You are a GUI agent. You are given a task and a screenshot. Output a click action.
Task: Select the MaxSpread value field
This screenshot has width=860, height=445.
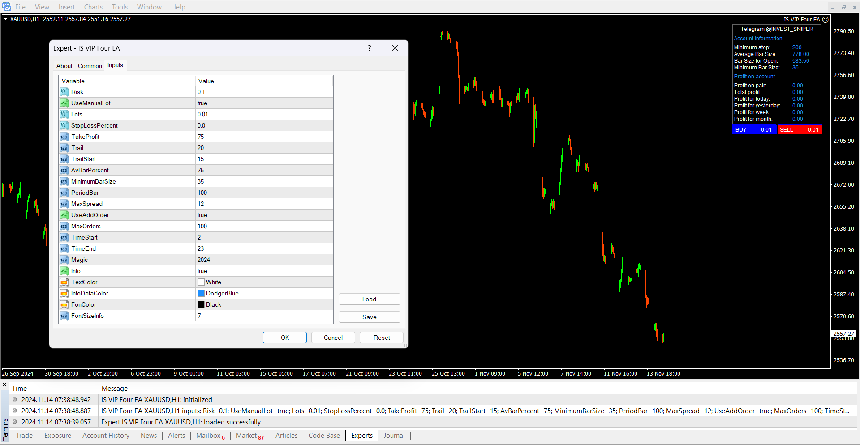pyautogui.click(x=264, y=204)
